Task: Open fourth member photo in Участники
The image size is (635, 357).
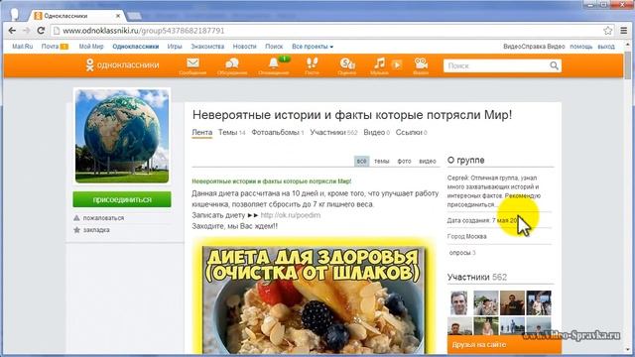Action: tap(539, 302)
